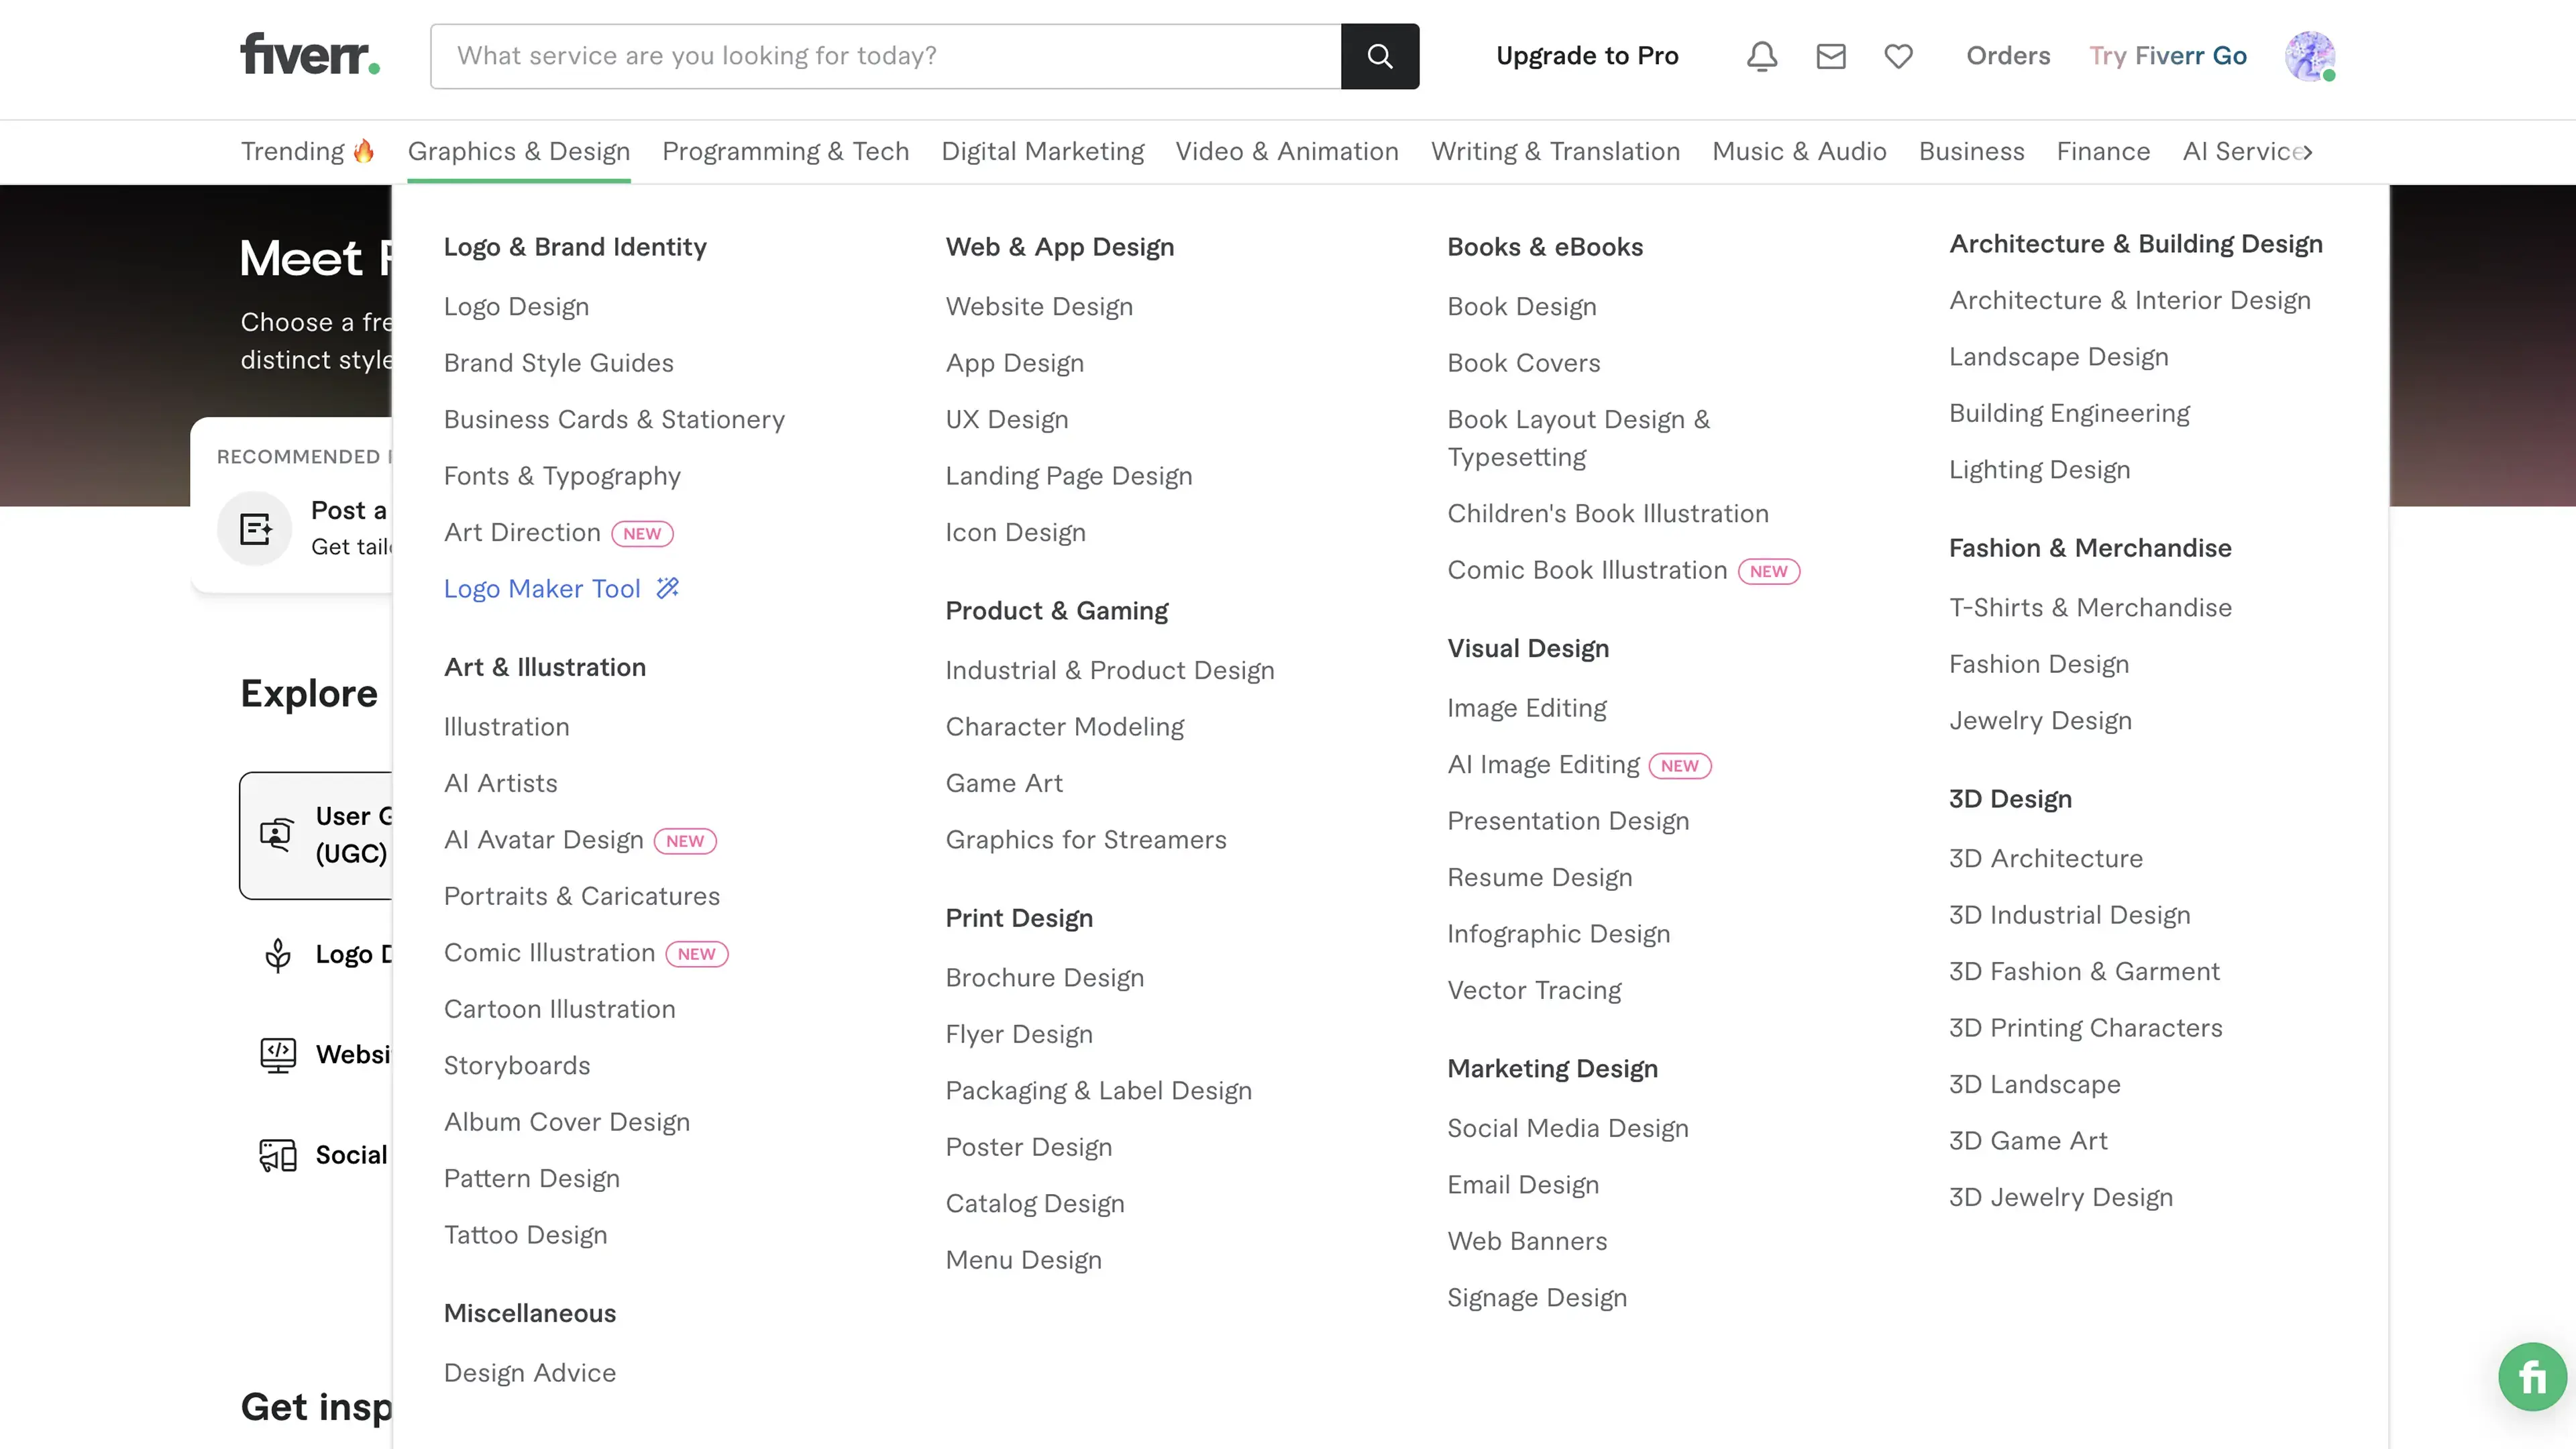Image resolution: width=2576 pixels, height=1449 pixels.
Task: Click Try Fiverr Go link
Action: click(x=2167, y=56)
